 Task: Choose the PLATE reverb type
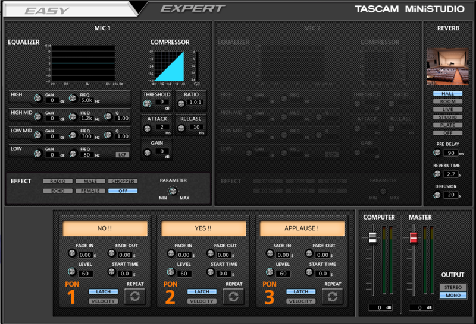tap(447, 125)
